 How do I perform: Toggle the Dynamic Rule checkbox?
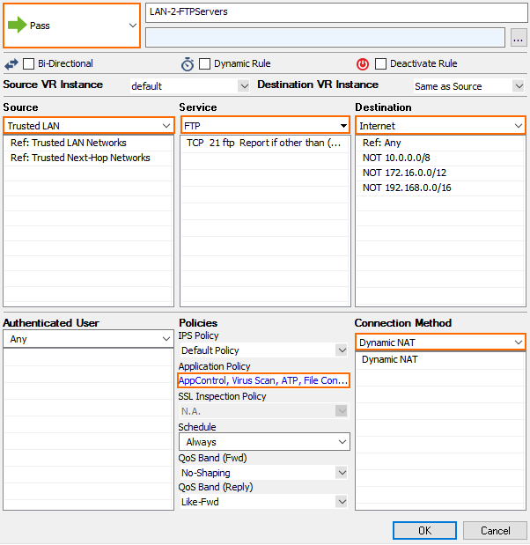coord(205,64)
